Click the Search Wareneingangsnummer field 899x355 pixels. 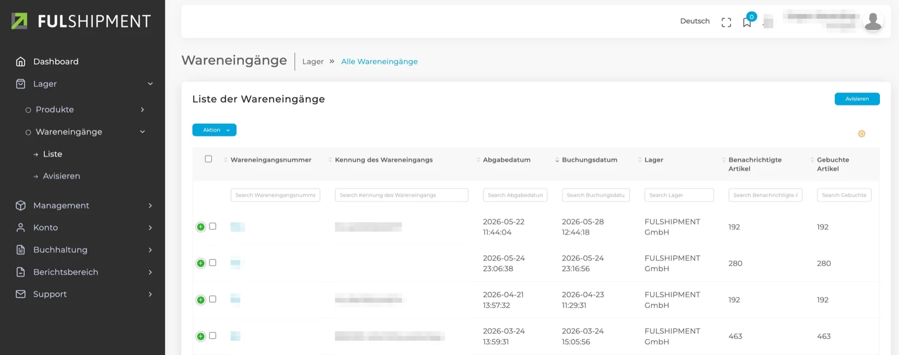(275, 195)
